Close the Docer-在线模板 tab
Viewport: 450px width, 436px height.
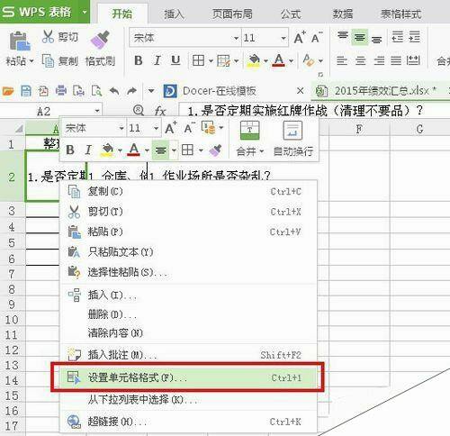300,91
